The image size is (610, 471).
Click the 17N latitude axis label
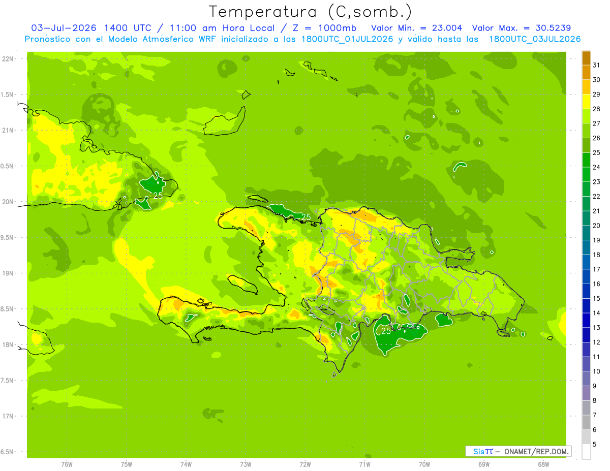tap(9, 416)
